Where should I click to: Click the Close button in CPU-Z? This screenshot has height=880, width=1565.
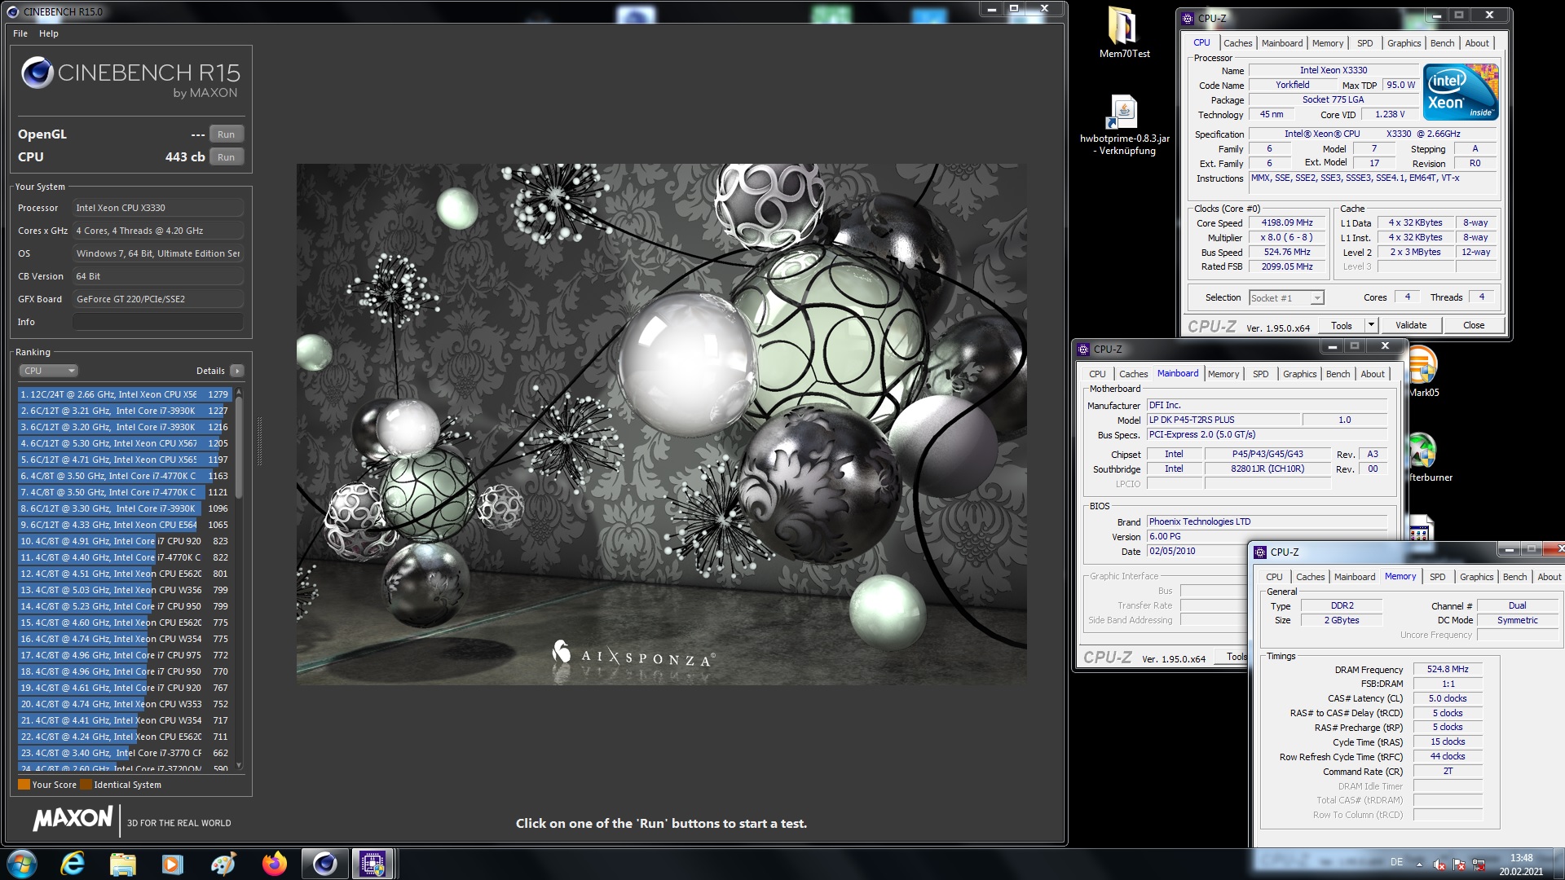pyautogui.click(x=1474, y=325)
